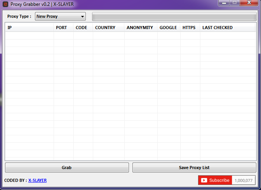Image resolution: width=261 pixels, height=190 pixels.
Task: Sort by the GOOGLE column header
Action: pyautogui.click(x=169, y=28)
